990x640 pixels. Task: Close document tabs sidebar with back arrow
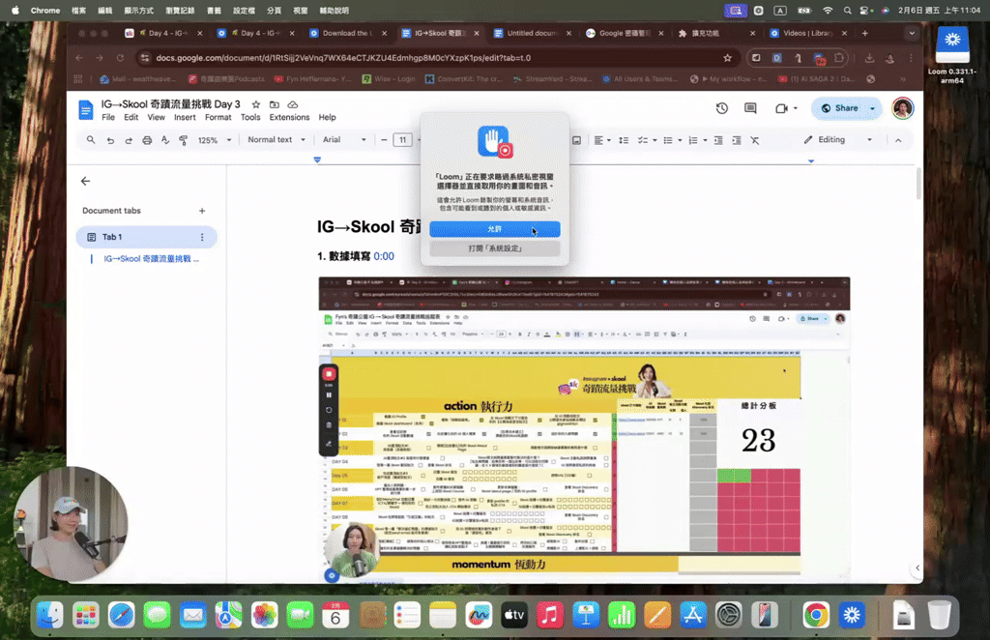(86, 181)
